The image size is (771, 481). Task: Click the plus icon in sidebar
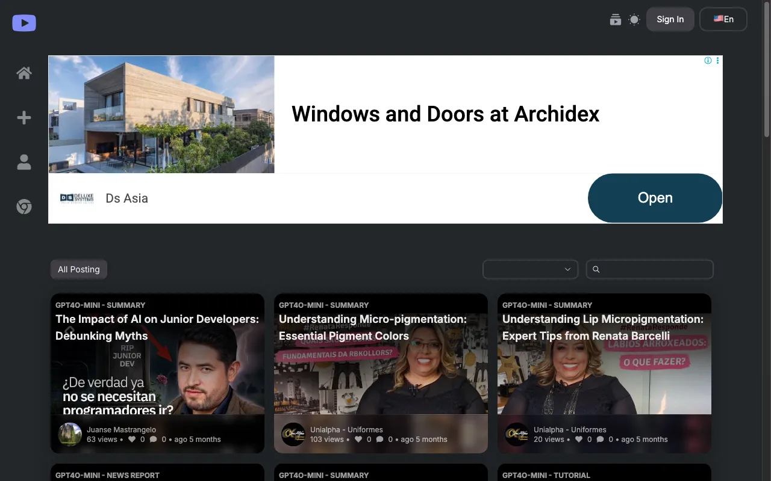pos(24,118)
